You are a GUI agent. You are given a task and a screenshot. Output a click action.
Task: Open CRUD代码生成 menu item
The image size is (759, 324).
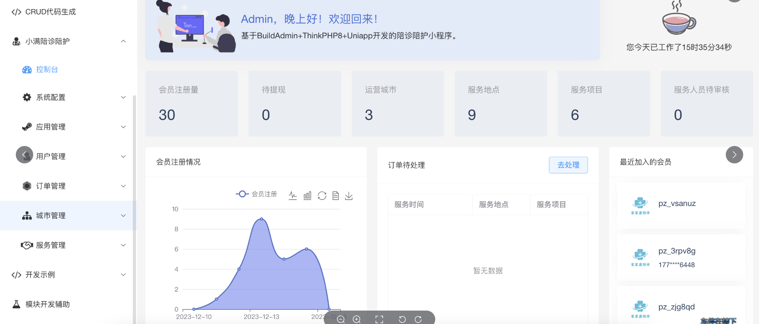(50, 12)
